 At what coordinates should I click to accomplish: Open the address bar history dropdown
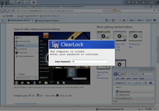(x=103, y=11)
